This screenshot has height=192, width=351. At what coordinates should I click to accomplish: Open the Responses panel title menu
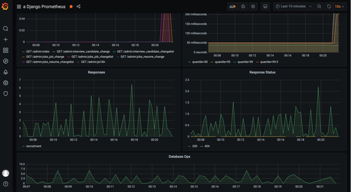click(x=96, y=72)
